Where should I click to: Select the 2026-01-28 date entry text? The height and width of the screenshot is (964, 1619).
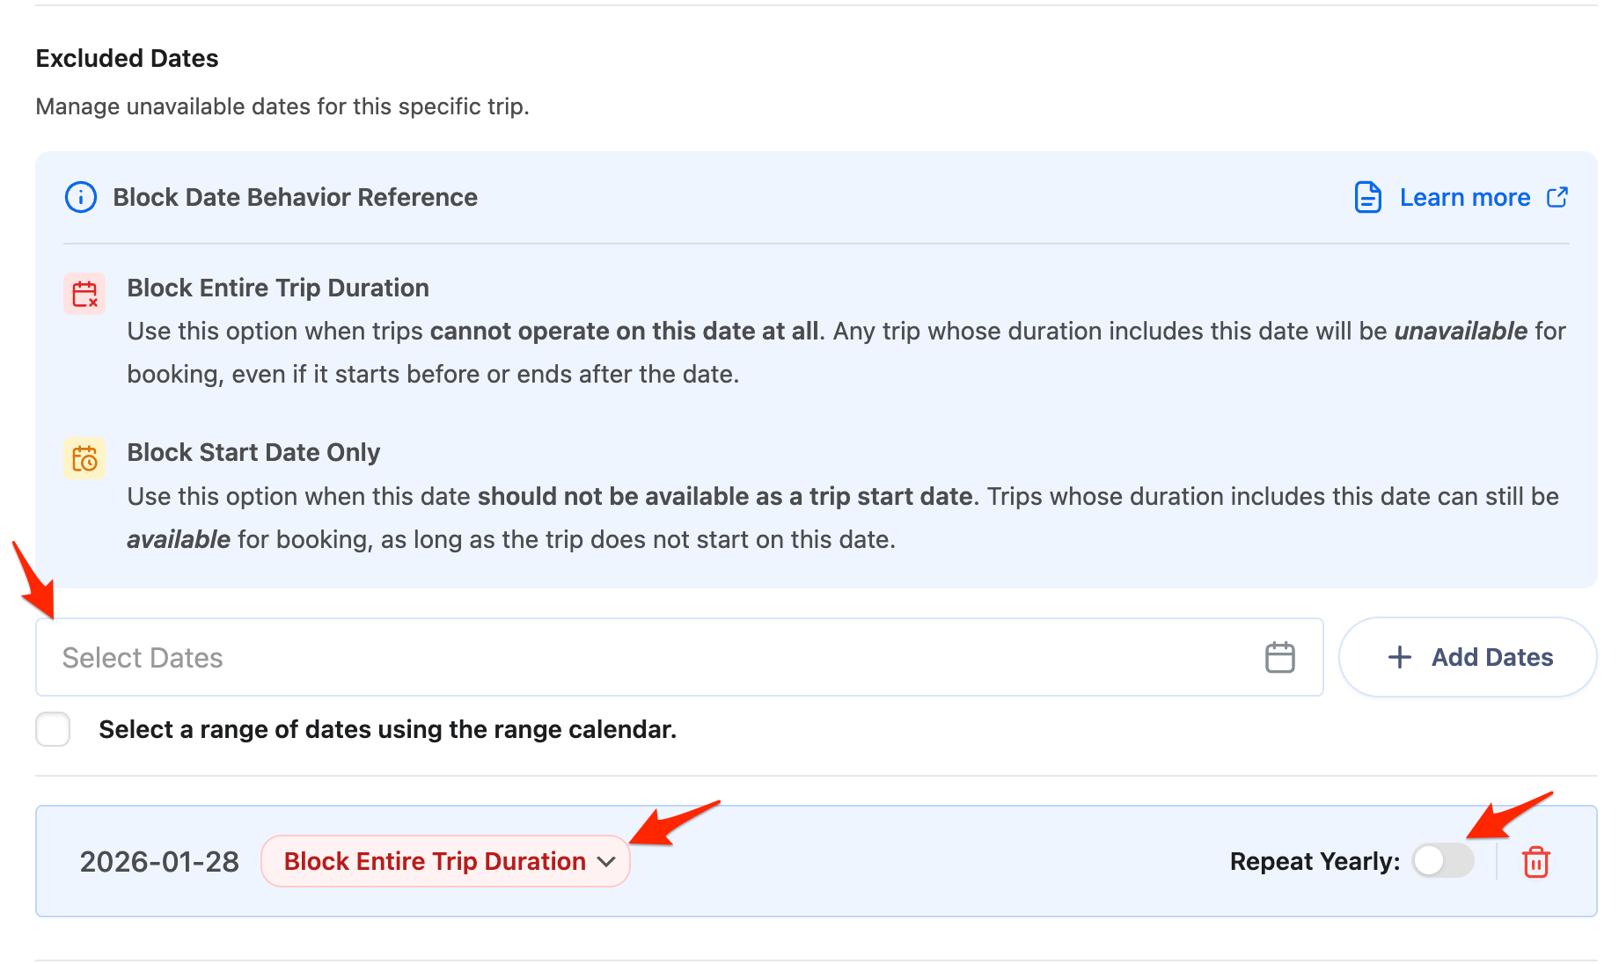pos(159,861)
